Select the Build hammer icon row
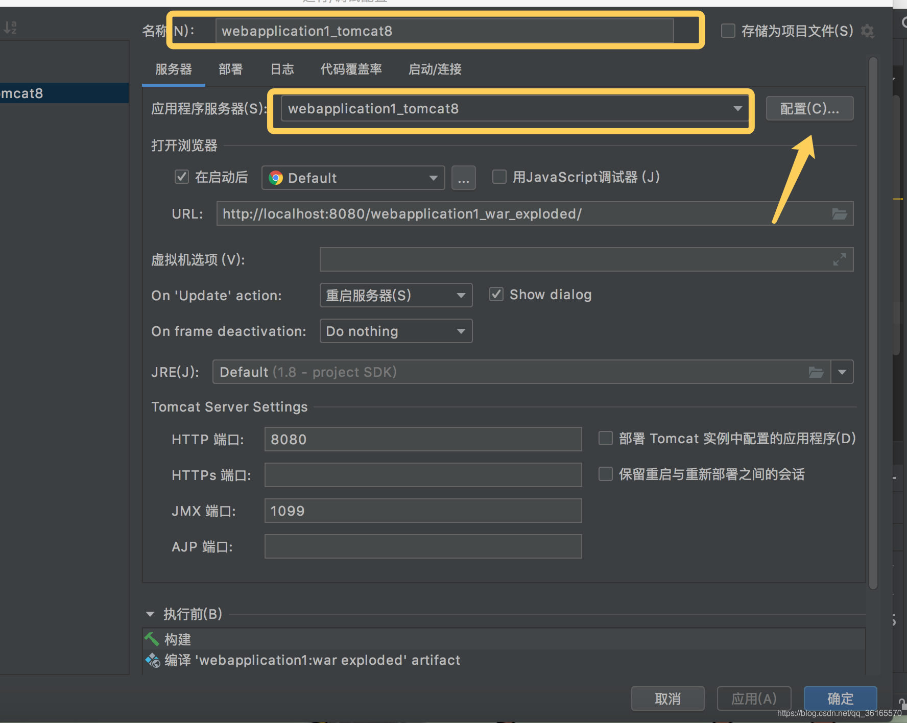This screenshot has height=723, width=907. [152, 639]
